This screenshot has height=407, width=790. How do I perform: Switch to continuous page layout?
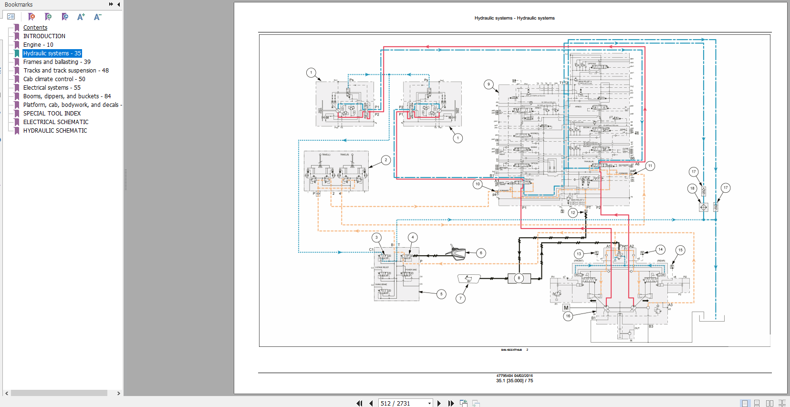[x=757, y=403]
